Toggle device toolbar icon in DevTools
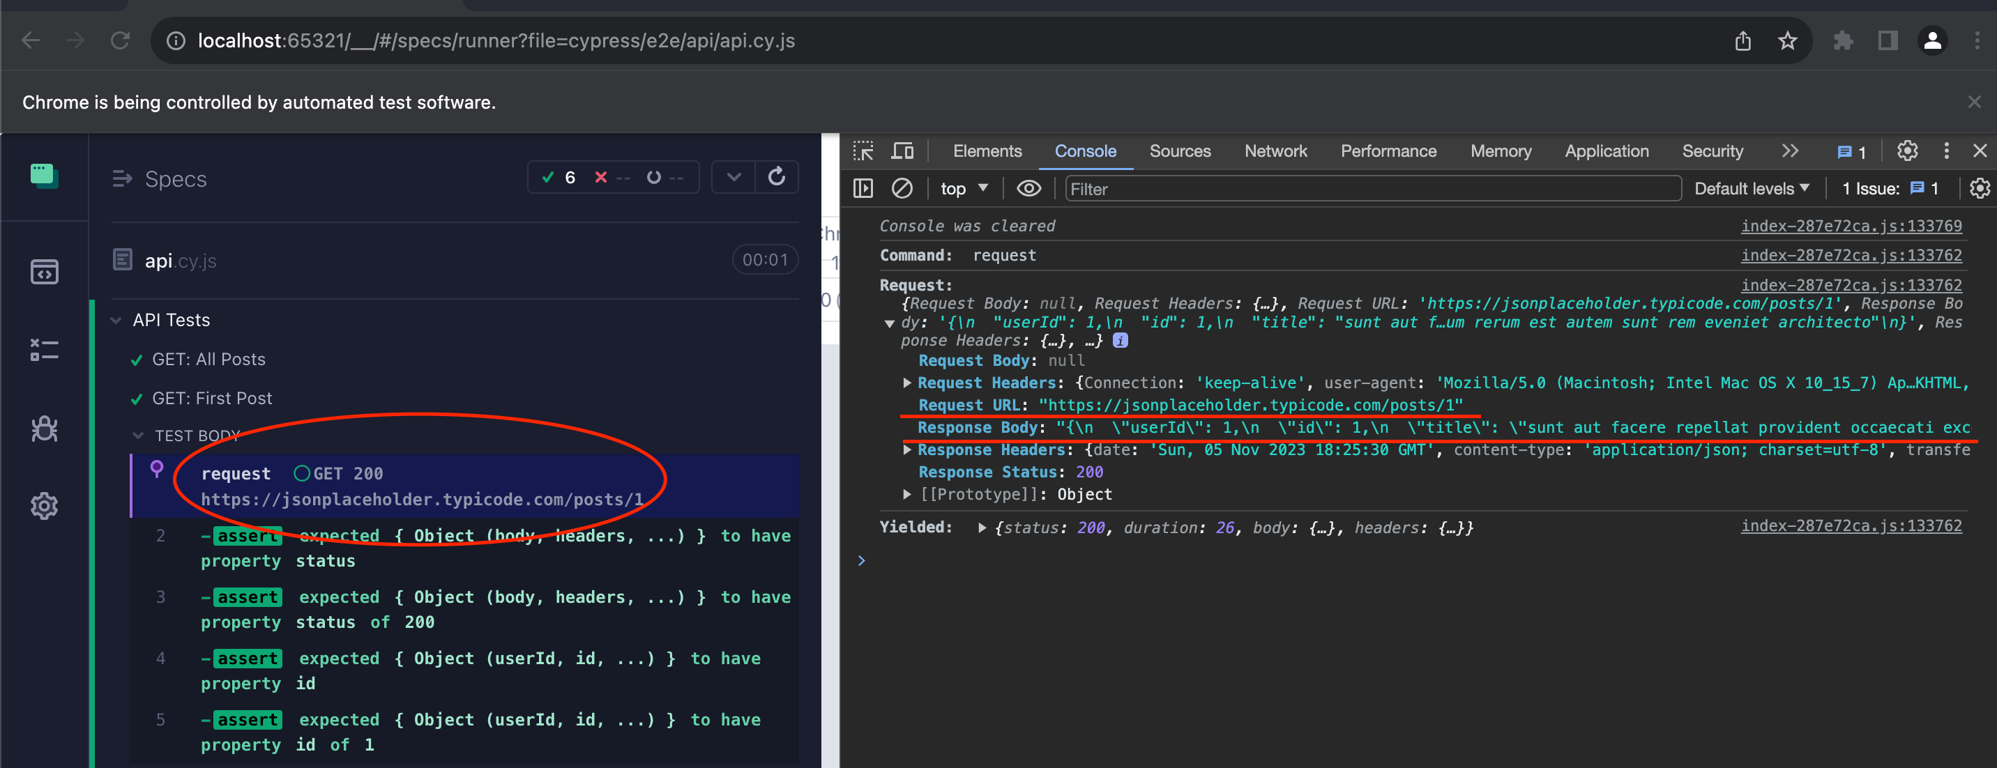Image resolution: width=1997 pixels, height=768 pixels. tap(902, 151)
